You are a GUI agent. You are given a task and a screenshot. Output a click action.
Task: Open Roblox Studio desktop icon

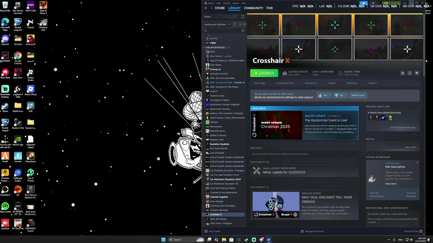[x=30, y=75]
